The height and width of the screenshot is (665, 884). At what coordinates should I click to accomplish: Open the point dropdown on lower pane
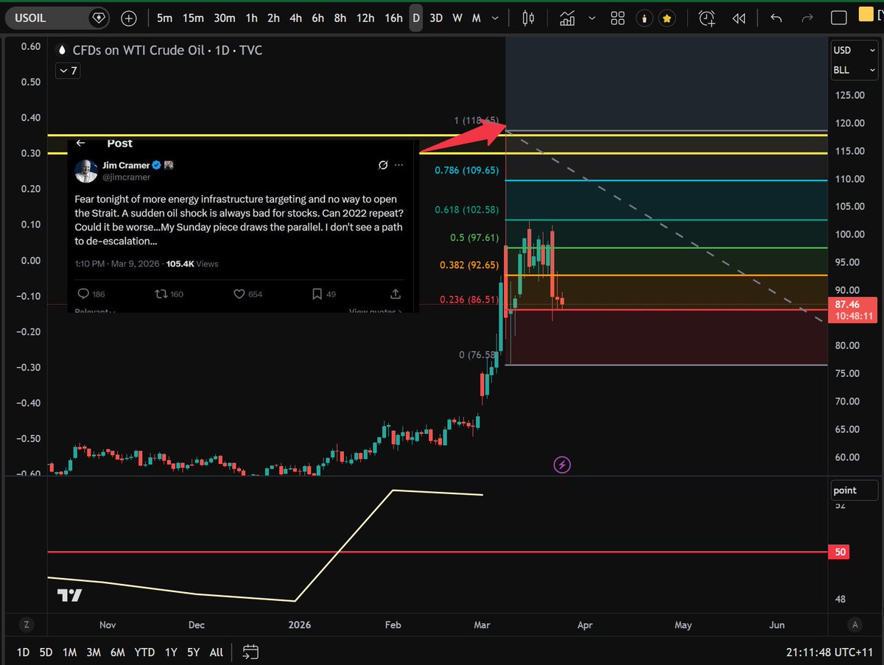click(x=855, y=490)
